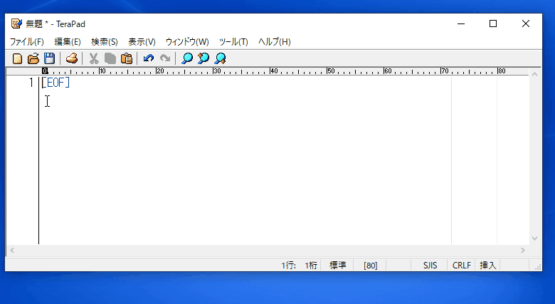The height and width of the screenshot is (304, 555).
Task: Click line number 1 in the margin
Action: pos(31,83)
